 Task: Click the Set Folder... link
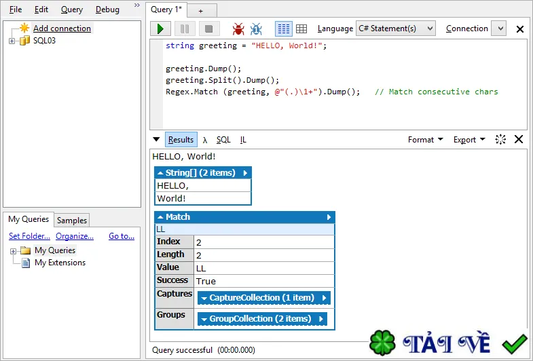[x=29, y=236]
